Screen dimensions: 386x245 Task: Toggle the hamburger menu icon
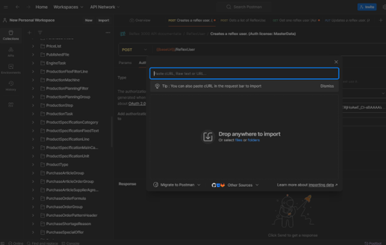[x=6, y=7]
